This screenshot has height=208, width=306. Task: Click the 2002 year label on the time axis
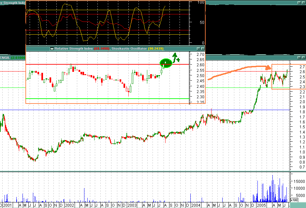(x=69, y=205)
